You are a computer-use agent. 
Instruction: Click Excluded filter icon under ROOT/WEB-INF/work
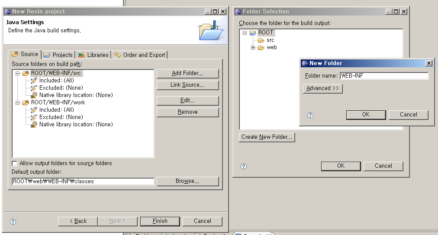click(33, 117)
